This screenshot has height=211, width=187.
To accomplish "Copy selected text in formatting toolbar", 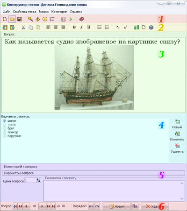I will 31,28.
